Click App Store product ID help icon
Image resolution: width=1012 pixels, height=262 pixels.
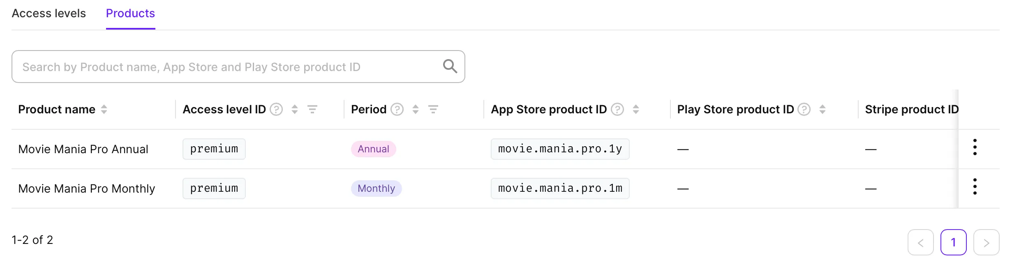617,109
